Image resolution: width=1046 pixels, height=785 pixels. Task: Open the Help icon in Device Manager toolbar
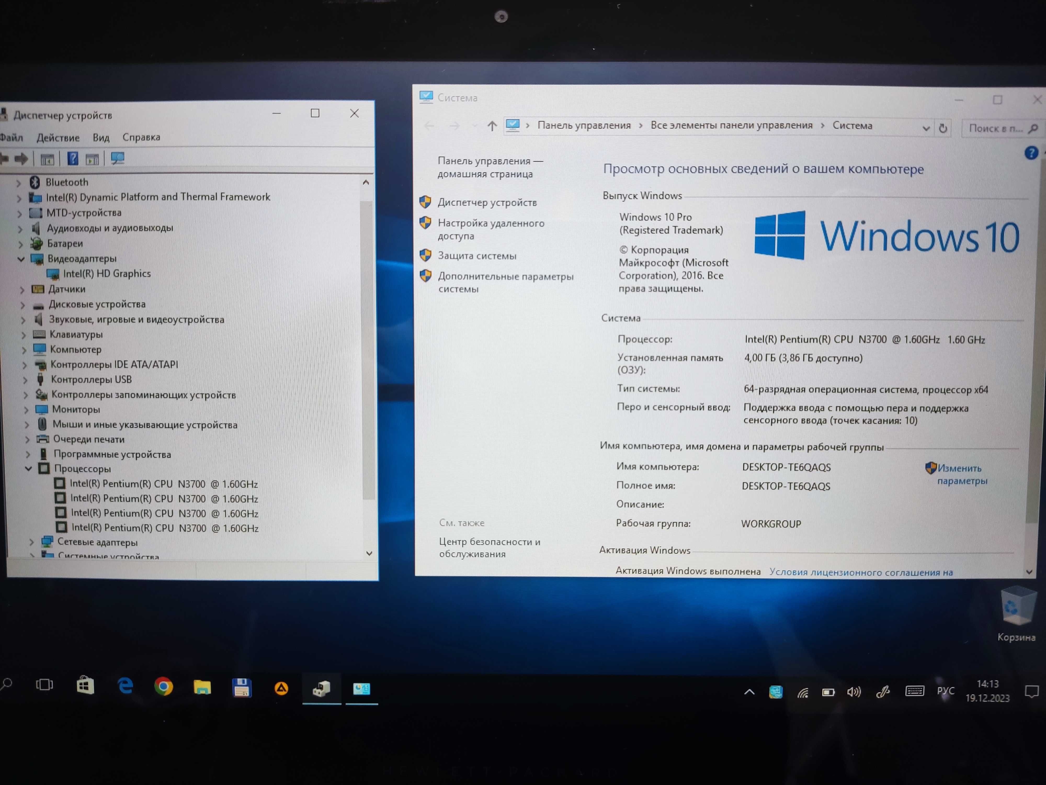(72, 159)
